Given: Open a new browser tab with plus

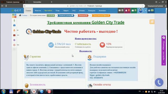Looking at the screenshot, I should pos(51,2).
